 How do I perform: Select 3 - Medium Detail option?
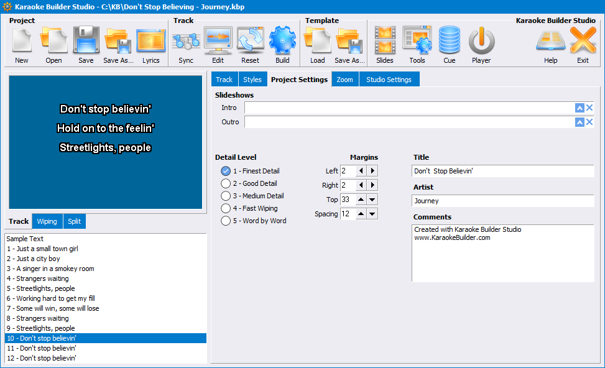pos(252,196)
